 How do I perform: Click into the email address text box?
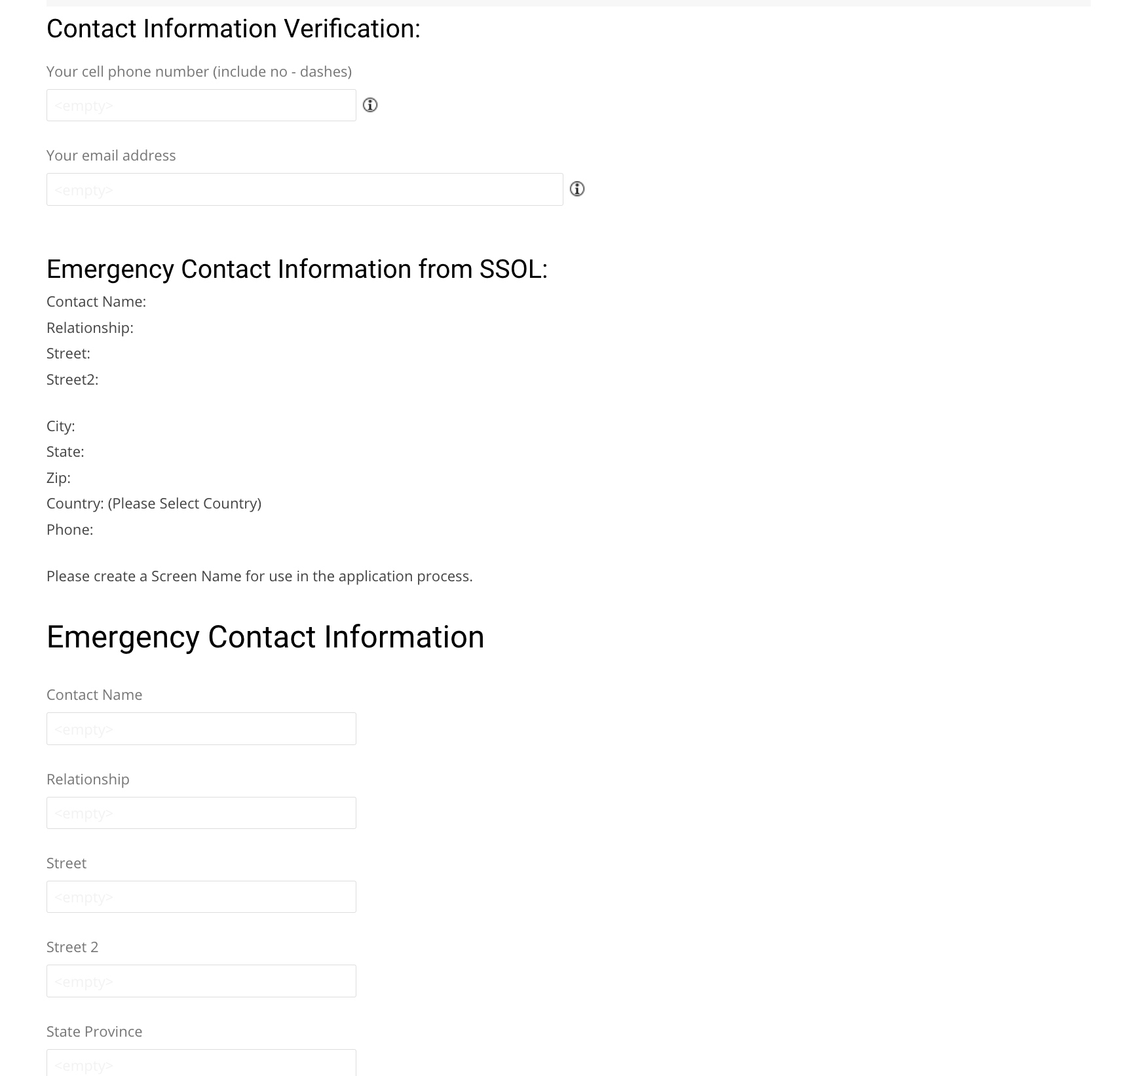click(305, 189)
